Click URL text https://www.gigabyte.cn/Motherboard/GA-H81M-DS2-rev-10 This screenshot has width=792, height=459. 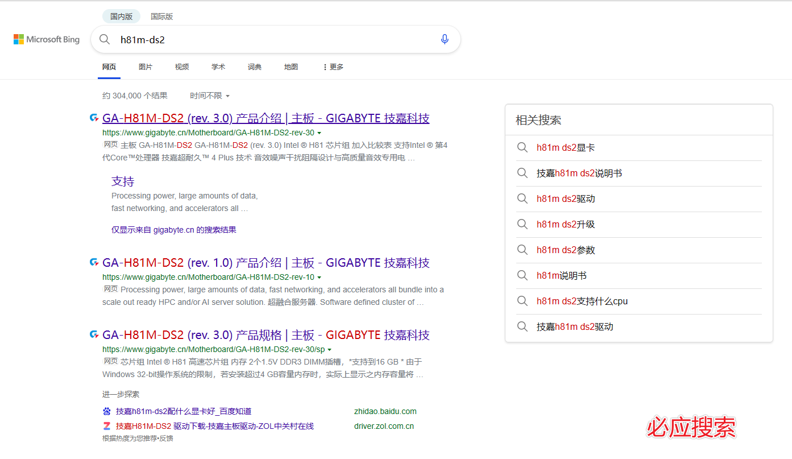[x=208, y=278]
